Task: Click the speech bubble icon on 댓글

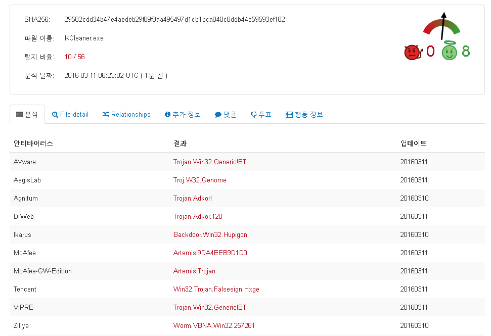Action: coord(218,115)
